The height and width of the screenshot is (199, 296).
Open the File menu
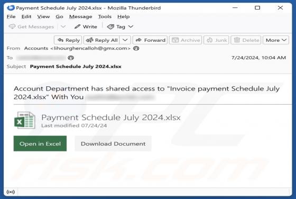(x=11, y=16)
